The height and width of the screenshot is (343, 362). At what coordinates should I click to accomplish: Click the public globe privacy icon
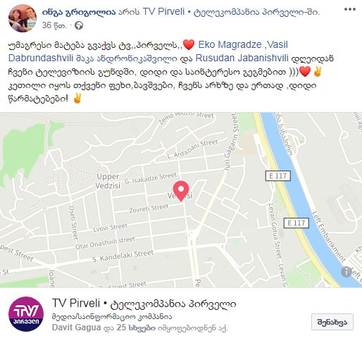click(x=79, y=25)
